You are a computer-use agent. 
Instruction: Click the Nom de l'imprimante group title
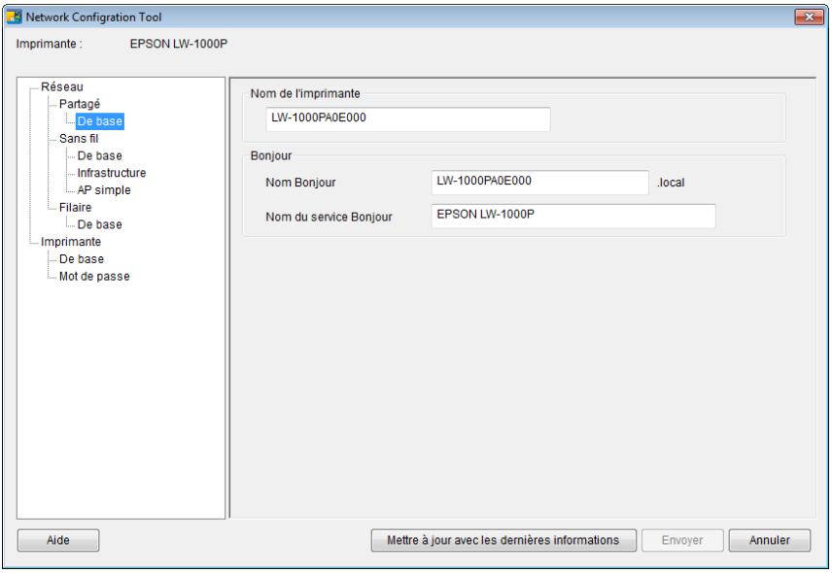point(305,94)
